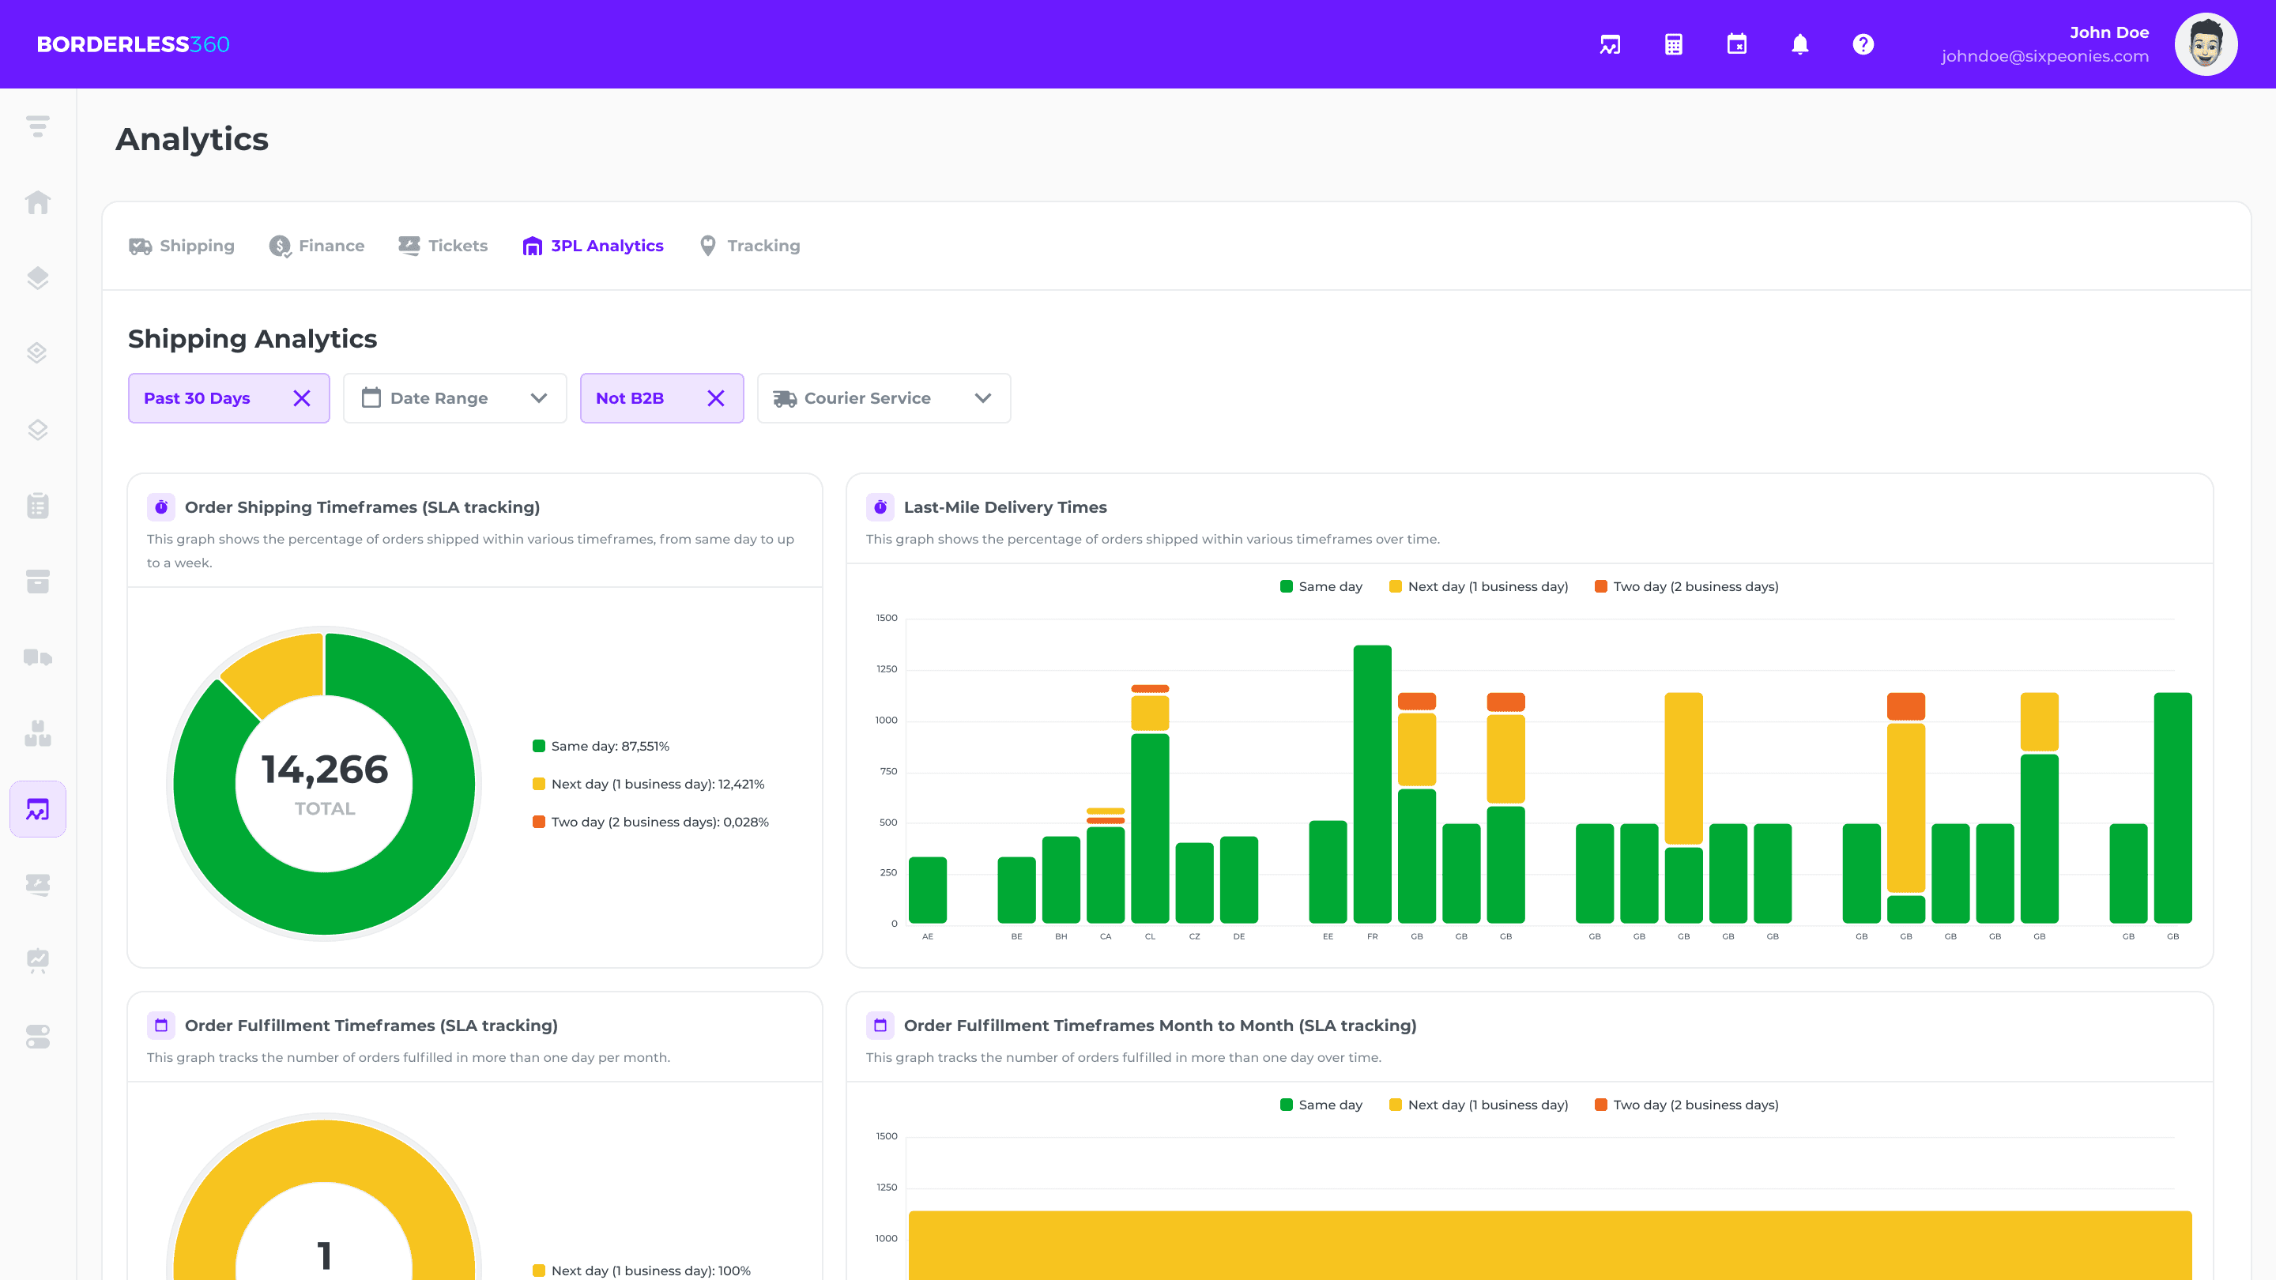Click Next day 12,421% donut legend entry

coord(649,785)
